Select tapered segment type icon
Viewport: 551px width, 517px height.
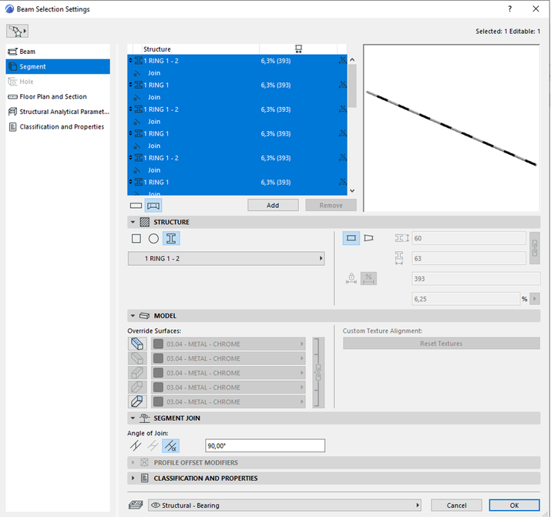click(368, 238)
